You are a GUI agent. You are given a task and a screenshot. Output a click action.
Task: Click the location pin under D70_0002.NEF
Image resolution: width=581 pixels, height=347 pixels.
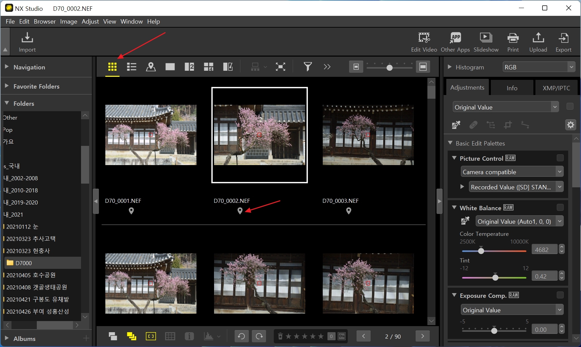click(x=240, y=211)
